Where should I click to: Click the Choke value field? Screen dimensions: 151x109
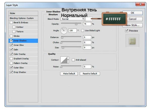[x=87, y=42]
